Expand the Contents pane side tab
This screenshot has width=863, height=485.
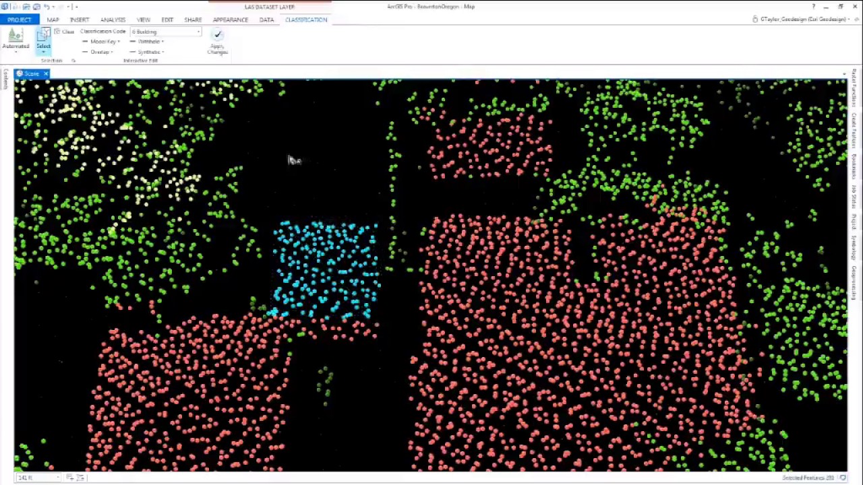pyautogui.click(x=5, y=79)
